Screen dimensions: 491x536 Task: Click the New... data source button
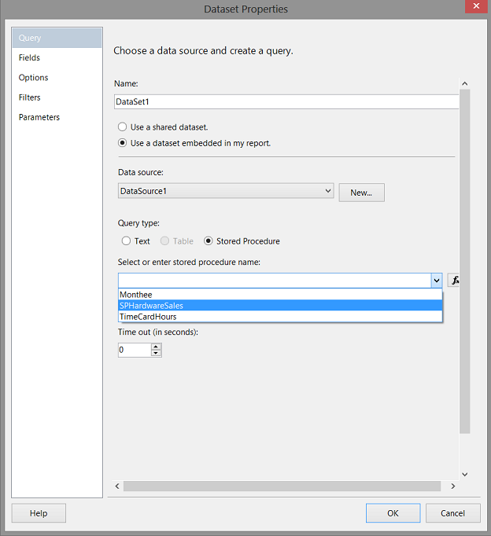(x=361, y=193)
